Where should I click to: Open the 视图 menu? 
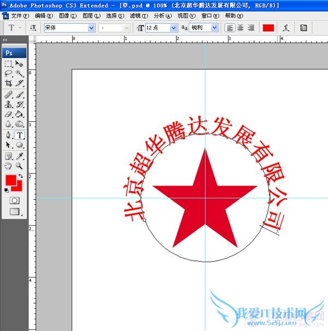[x=186, y=16]
